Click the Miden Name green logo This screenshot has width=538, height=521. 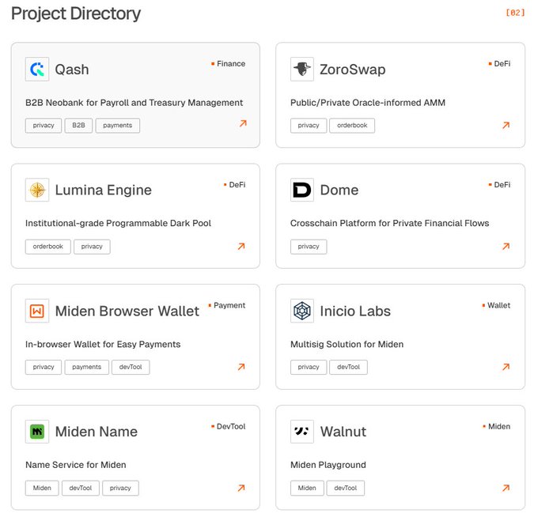point(37,432)
